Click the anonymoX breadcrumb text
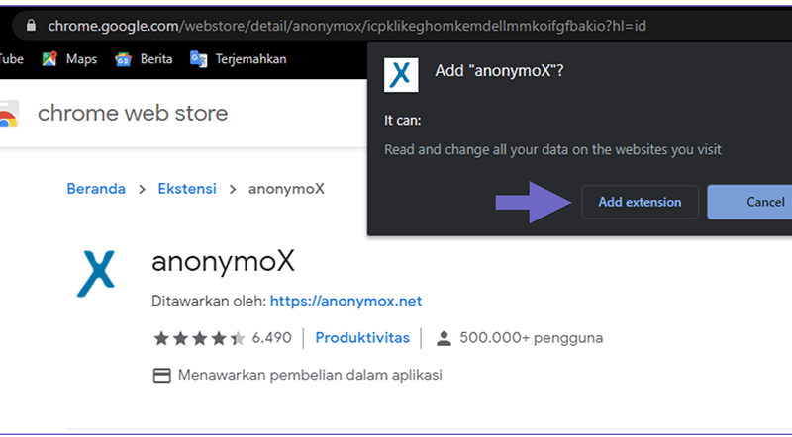This screenshot has width=792, height=437. tap(286, 189)
